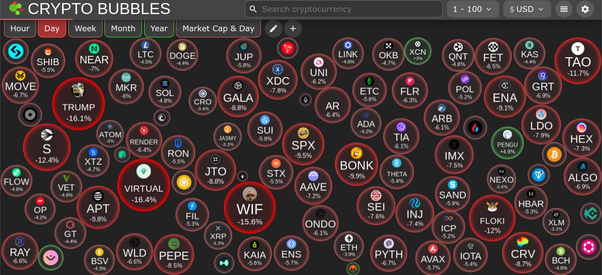This screenshot has width=602, height=275.
Task: Click the green XCN bubble
Action: coord(418,51)
